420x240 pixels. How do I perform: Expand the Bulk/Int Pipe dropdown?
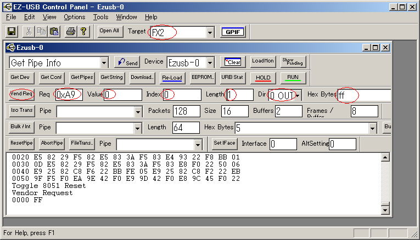tap(137, 128)
